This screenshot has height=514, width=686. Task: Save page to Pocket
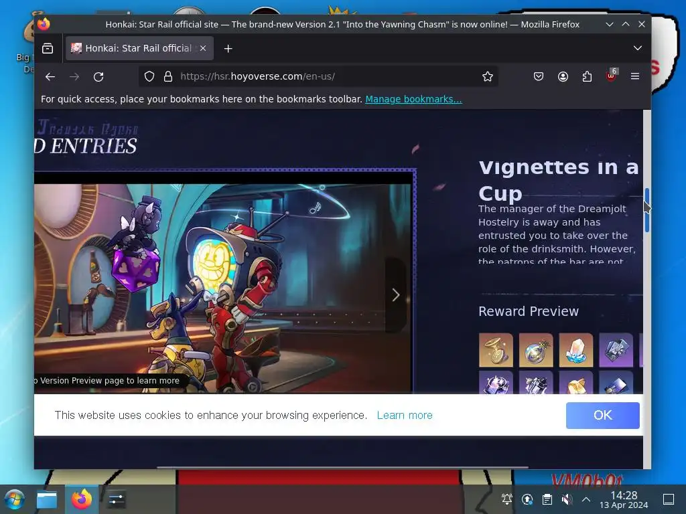click(539, 76)
